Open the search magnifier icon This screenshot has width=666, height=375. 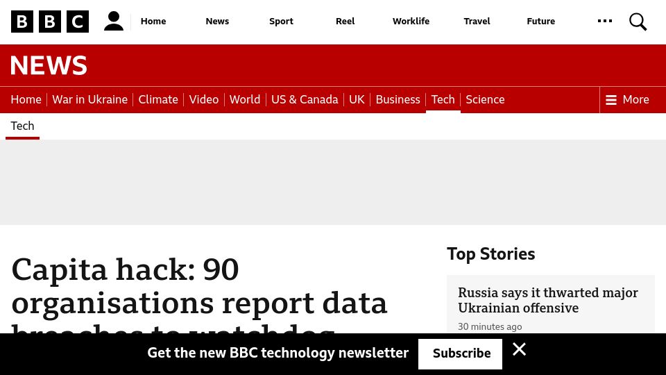(638, 22)
